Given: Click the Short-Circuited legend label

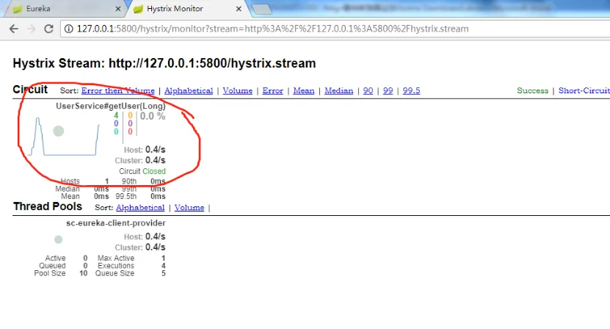Looking at the screenshot, I should 584,91.
